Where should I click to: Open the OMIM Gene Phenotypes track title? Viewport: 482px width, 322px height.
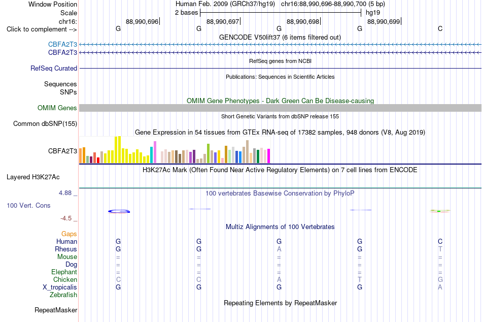[x=280, y=101]
